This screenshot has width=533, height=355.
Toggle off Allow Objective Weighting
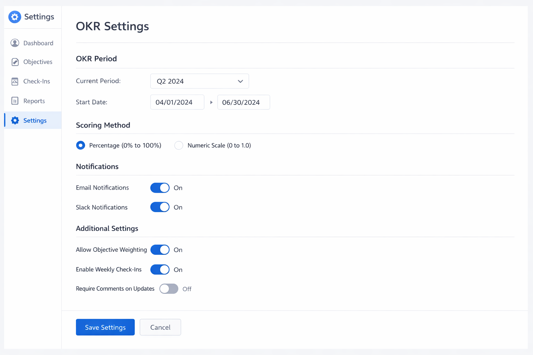[x=160, y=250]
